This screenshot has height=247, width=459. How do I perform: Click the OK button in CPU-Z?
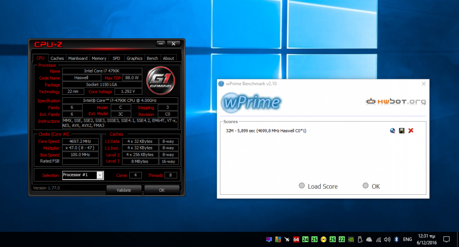(x=162, y=190)
